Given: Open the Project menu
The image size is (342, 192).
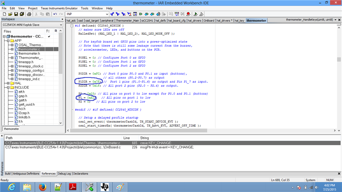Looking at the screenshot, I should point(33,8).
